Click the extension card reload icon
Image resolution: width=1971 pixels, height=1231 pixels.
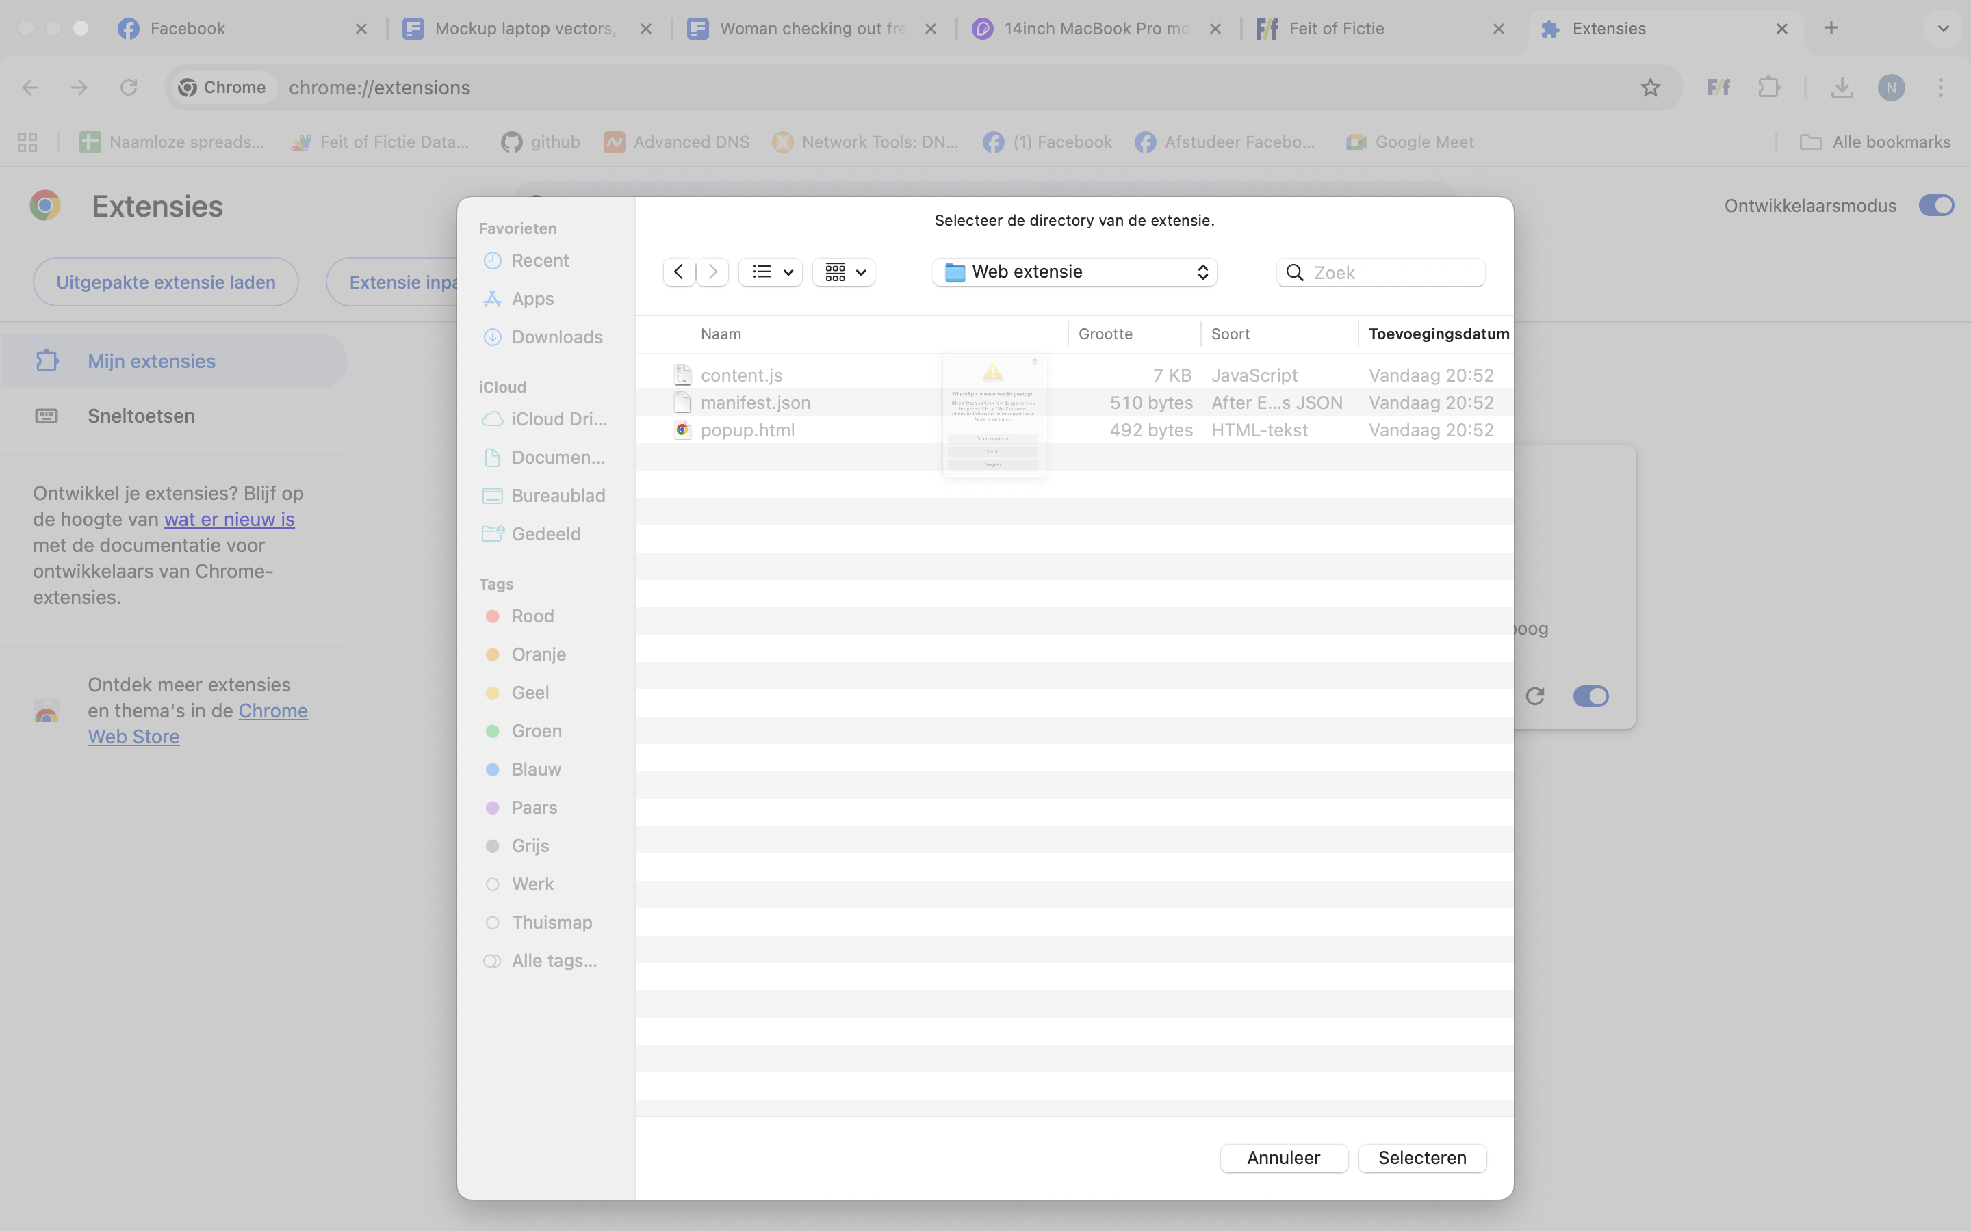click(x=1535, y=696)
